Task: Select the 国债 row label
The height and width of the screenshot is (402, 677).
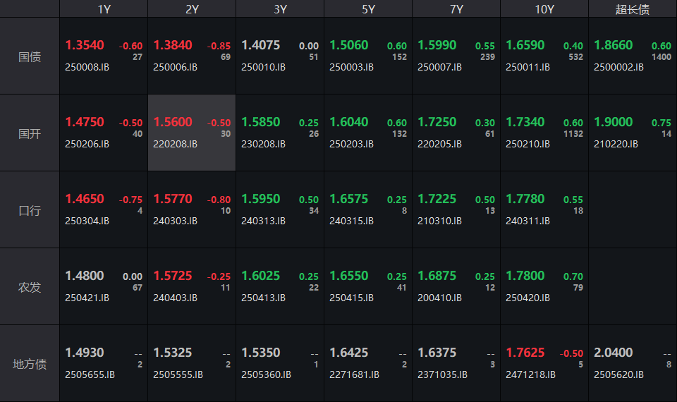Action: 30,56
